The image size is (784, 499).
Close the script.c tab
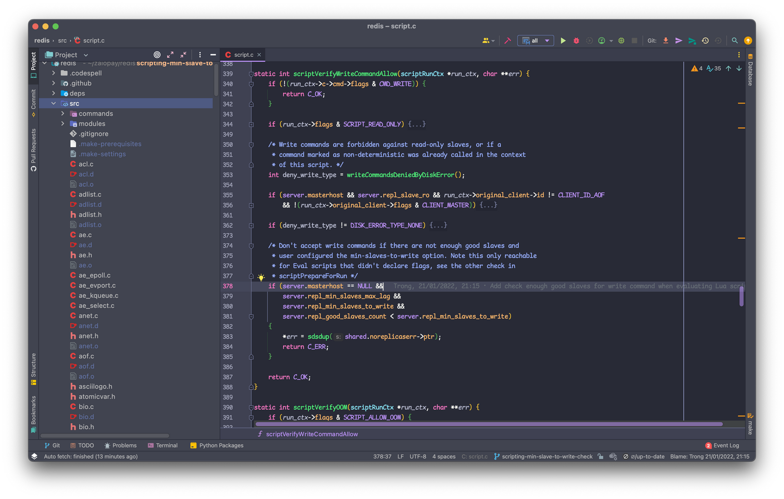[259, 55]
